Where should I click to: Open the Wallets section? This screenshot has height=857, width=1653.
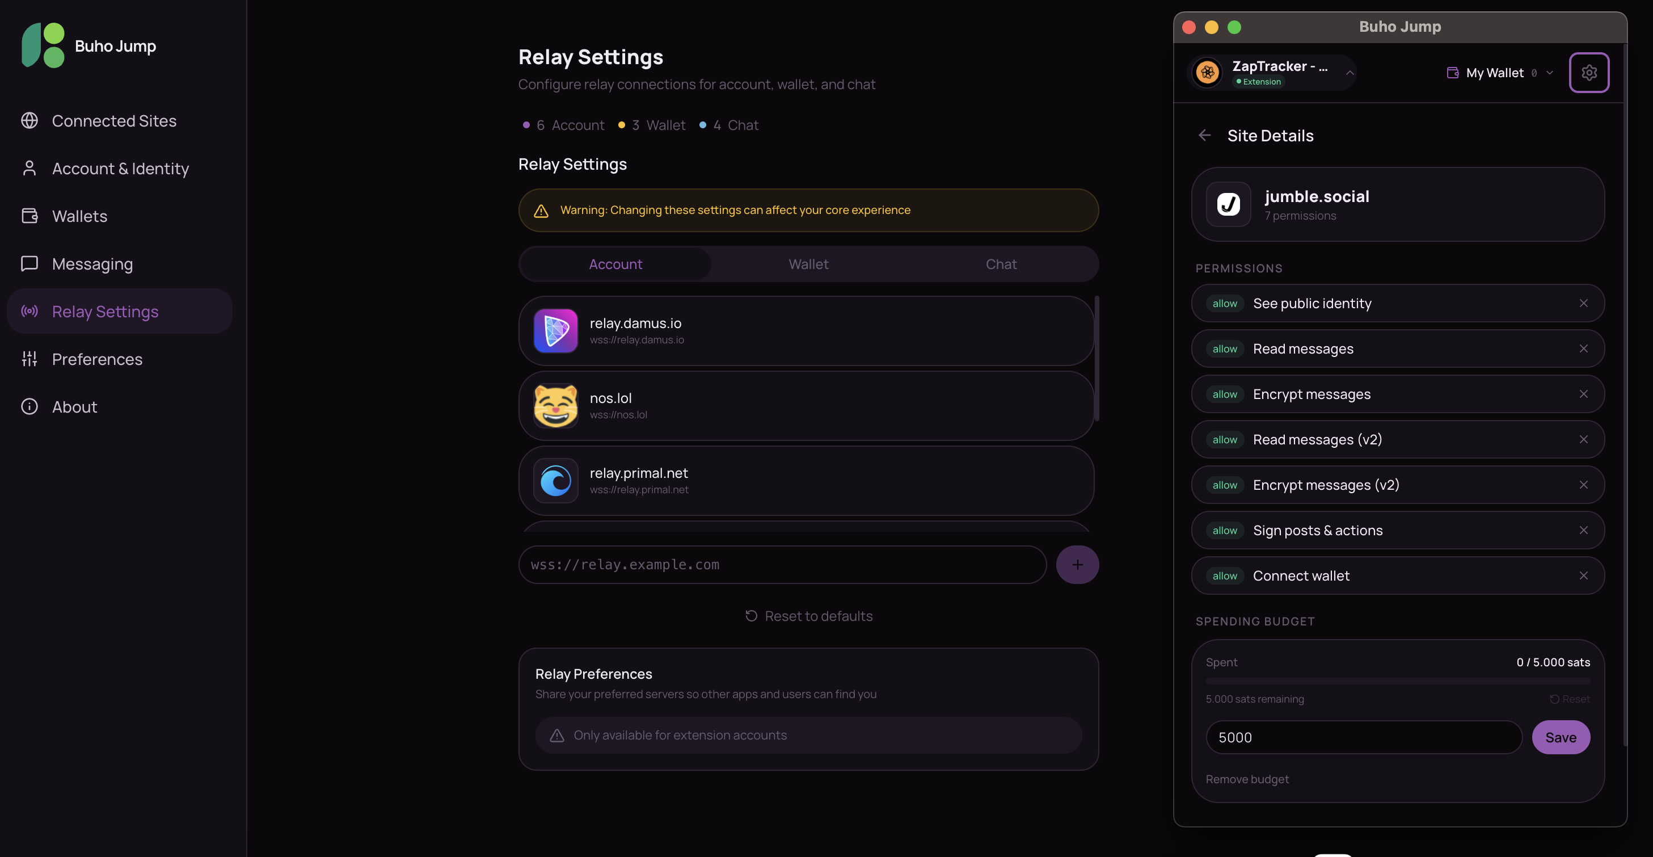tap(79, 216)
